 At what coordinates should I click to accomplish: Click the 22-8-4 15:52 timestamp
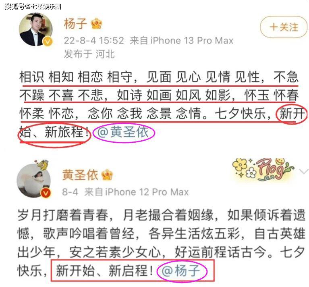(94, 41)
